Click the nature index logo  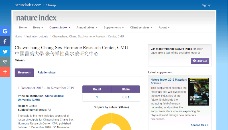click(36, 18)
